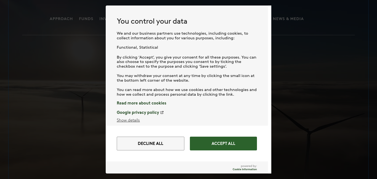Click the wind turbine on the left background

pyautogui.click(x=82, y=110)
